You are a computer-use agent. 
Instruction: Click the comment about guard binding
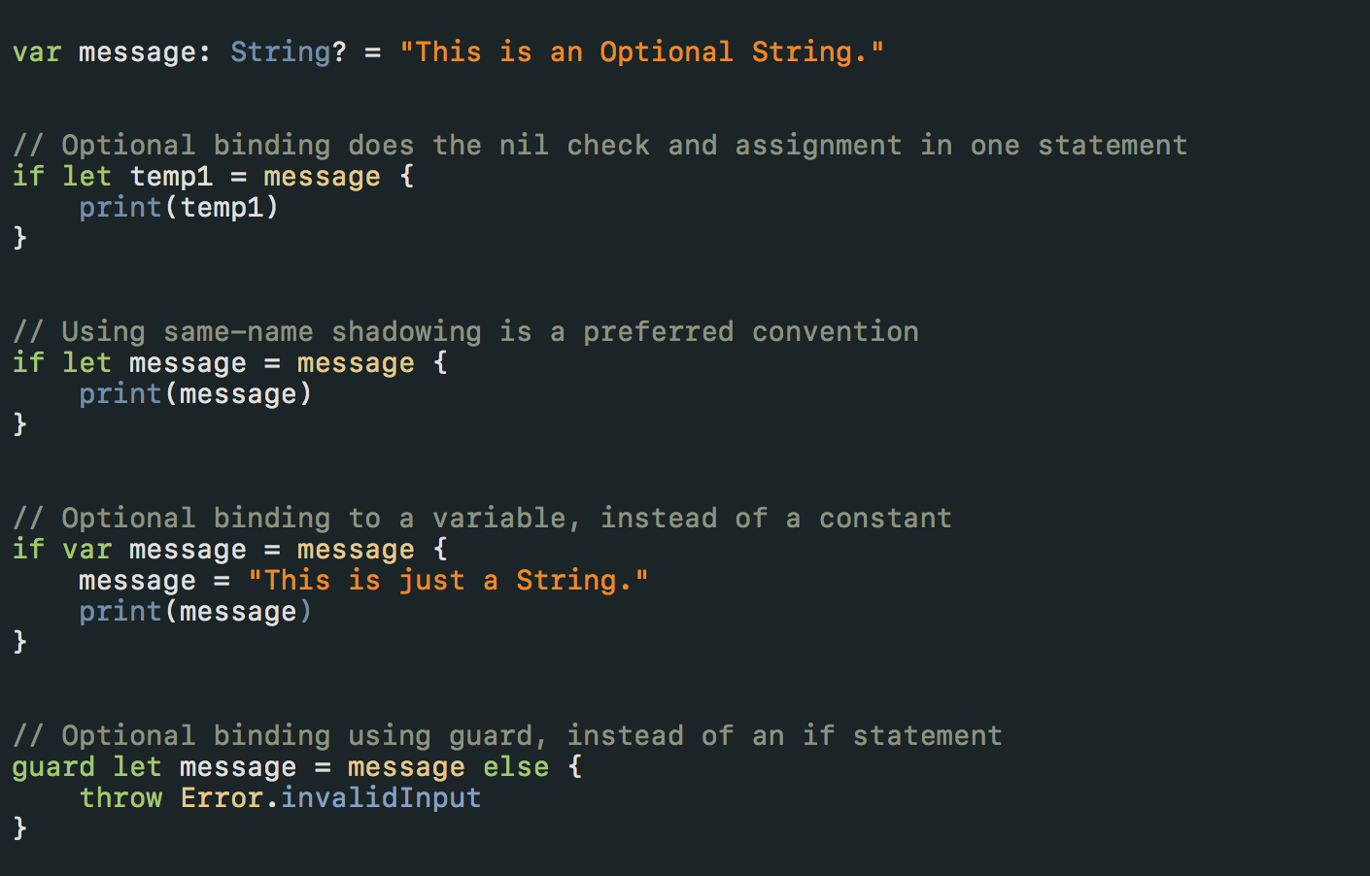[x=507, y=736]
